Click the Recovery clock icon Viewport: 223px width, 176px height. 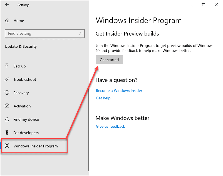7,92
